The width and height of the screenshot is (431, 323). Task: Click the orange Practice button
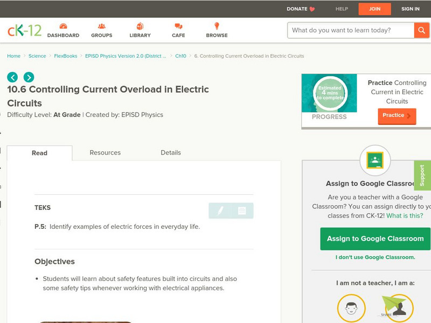397,116
